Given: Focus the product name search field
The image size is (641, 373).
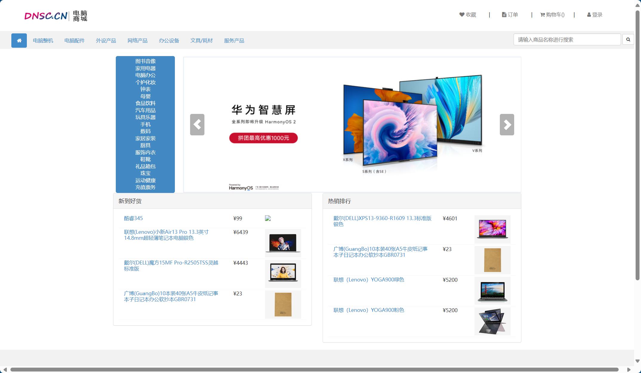Looking at the screenshot, I should click(x=567, y=40).
